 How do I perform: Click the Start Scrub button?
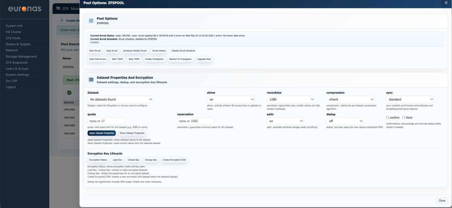pyautogui.click(x=95, y=51)
